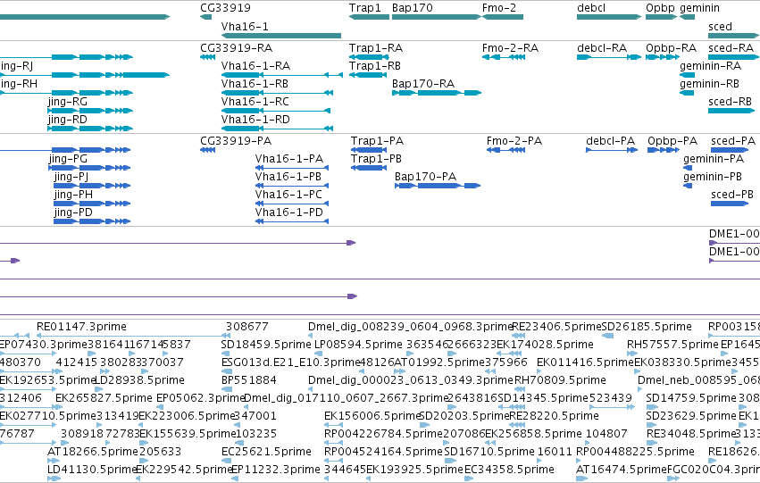
Task: Click EST feature EC25621.5prime
Action: pos(266,452)
